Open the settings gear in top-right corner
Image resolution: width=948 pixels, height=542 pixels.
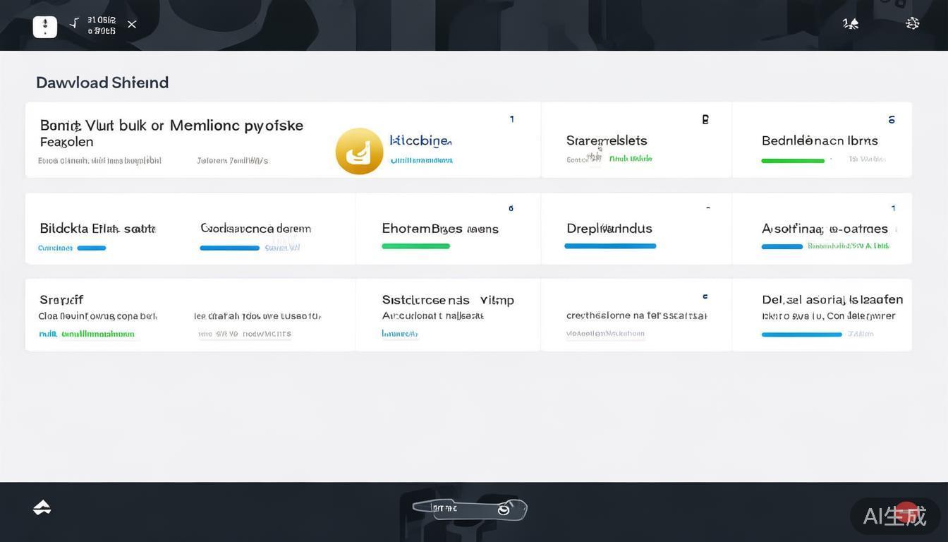[x=912, y=24]
